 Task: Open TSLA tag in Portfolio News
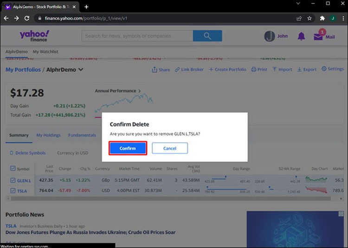tap(11, 226)
